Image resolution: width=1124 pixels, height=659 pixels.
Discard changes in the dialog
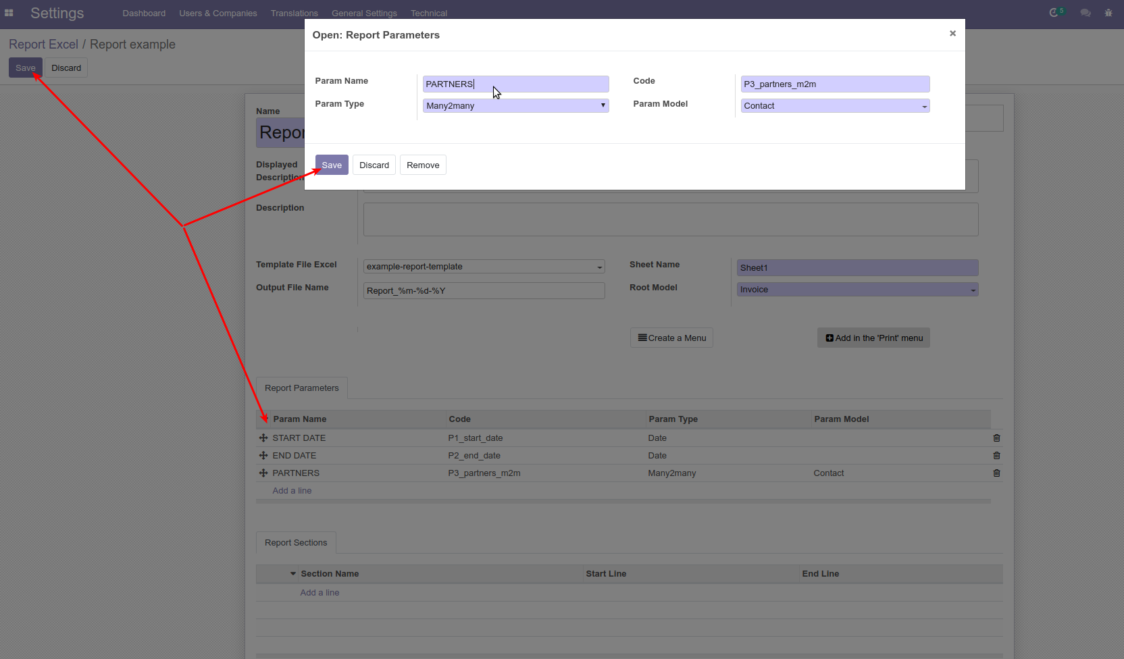374,165
